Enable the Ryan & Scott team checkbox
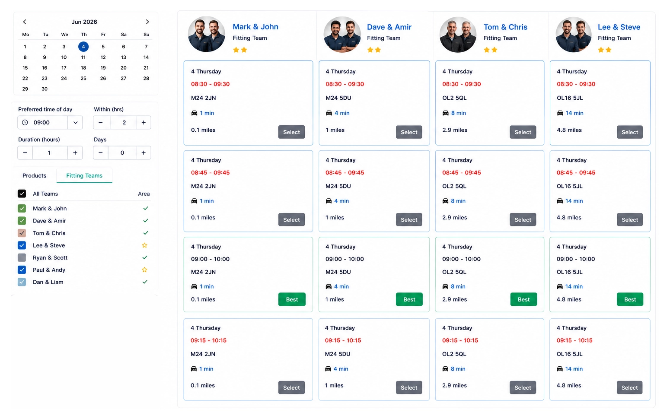 (x=22, y=257)
